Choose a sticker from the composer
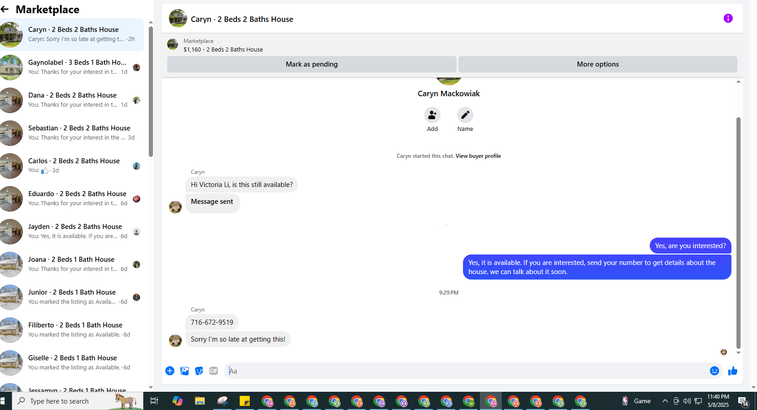 [x=199, y=371]
